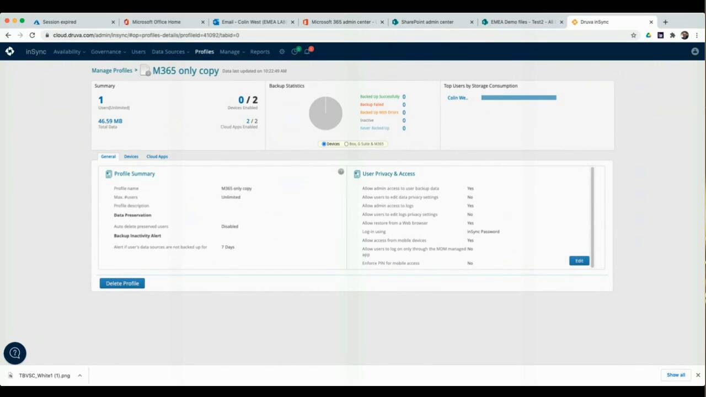Screen dimensions: 706x397
Task: Open the activity clock icon with green badge
Action: [x=295, y=52]
